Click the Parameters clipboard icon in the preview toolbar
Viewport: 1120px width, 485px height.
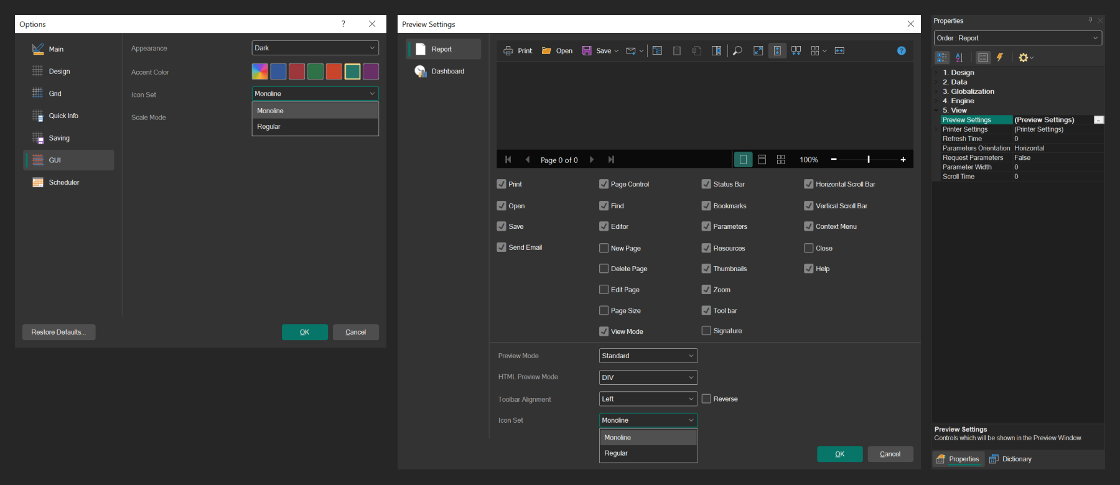point(677,51)
